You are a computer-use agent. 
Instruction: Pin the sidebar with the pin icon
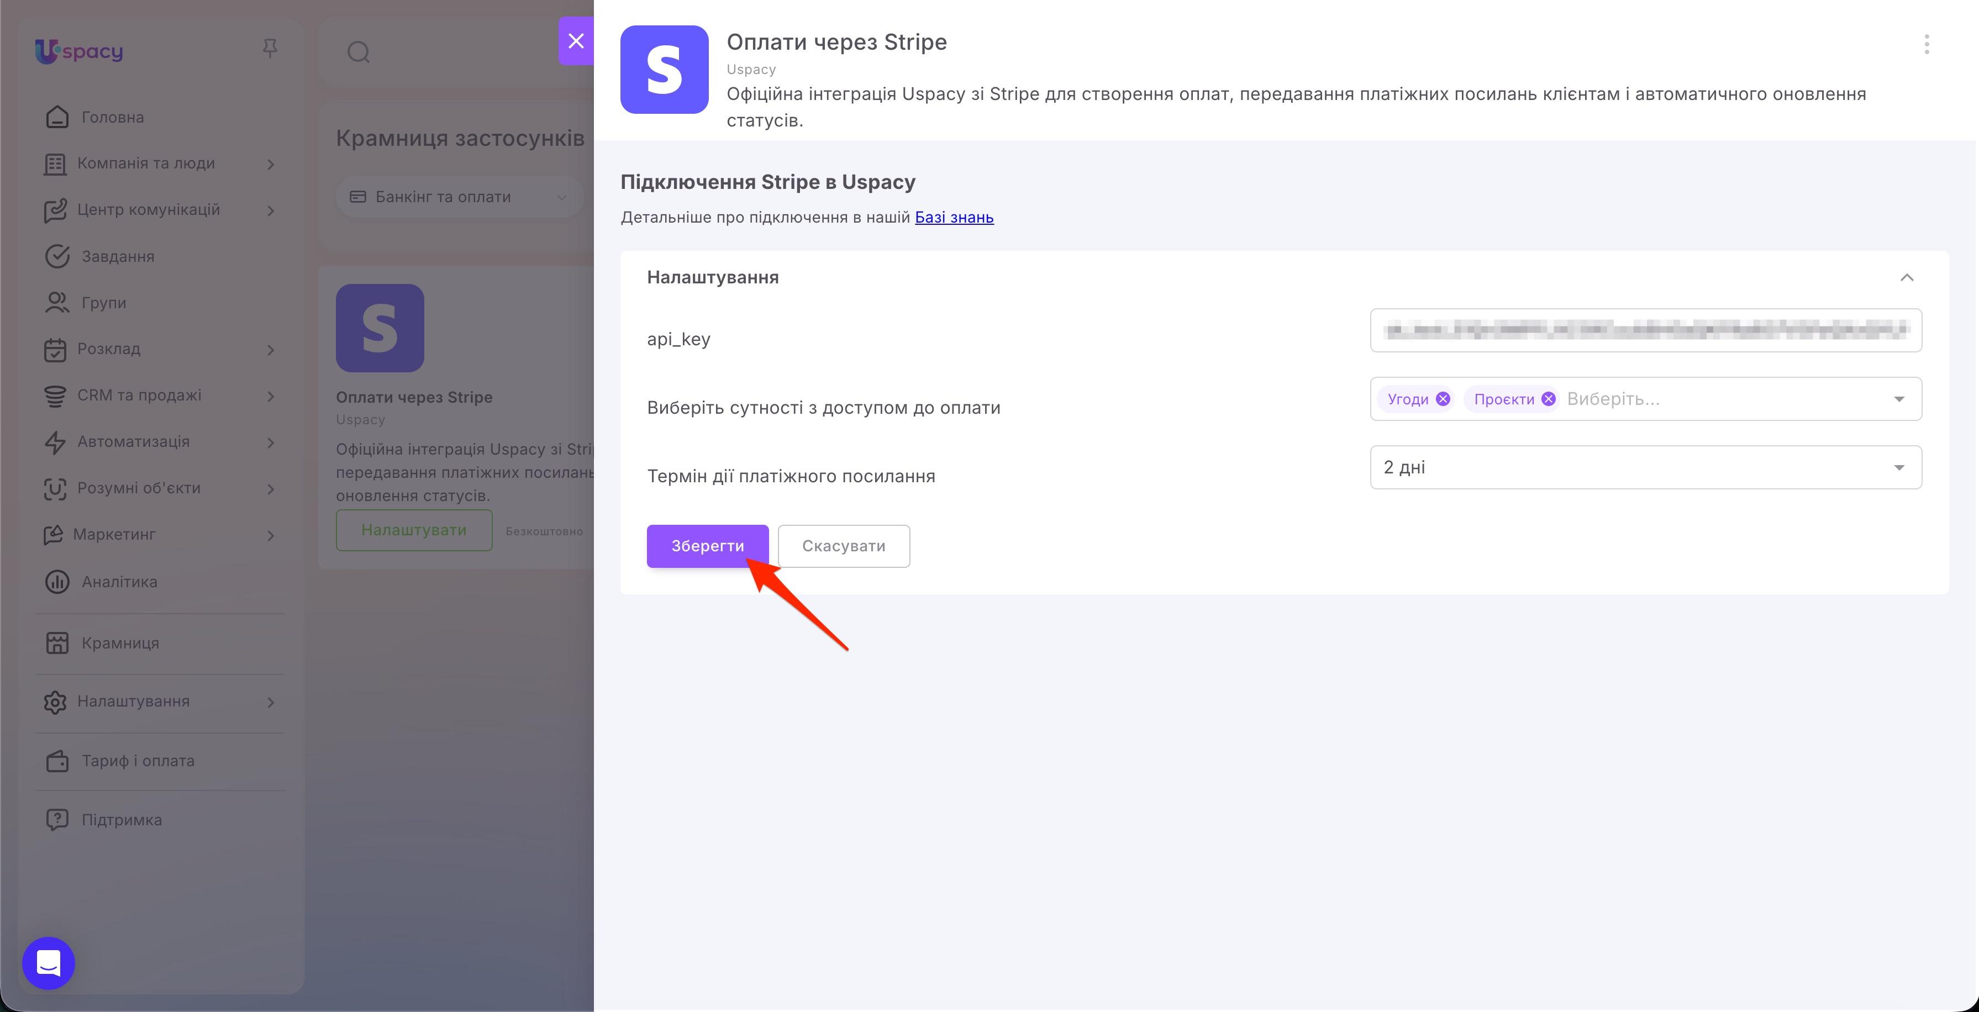coord(270,49)
